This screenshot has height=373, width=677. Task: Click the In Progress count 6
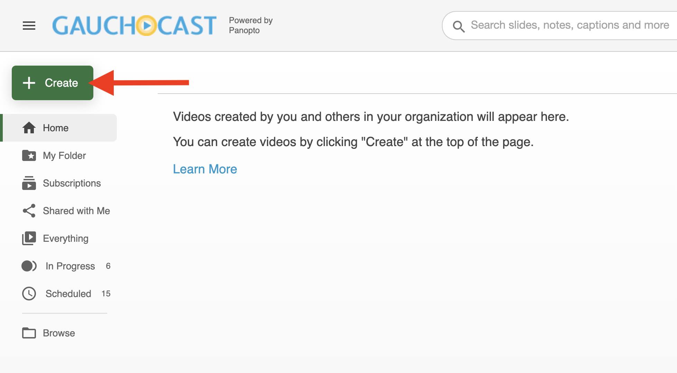pos(108,266)
